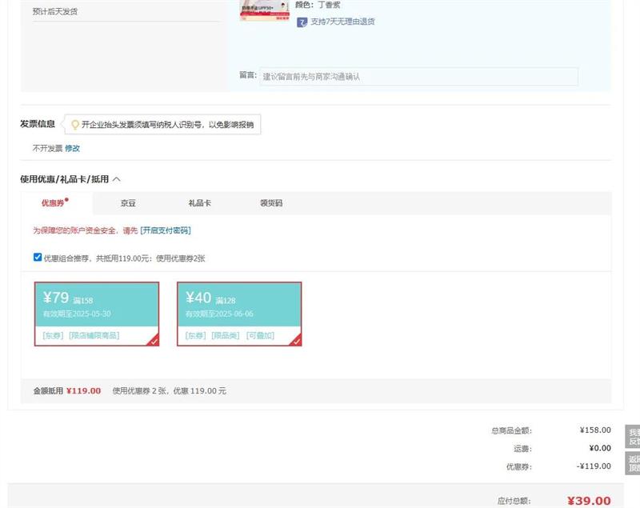Image resolution: width=640 pixels, height=508 pixels.
Task: Select the 优惠券 tab
Action: [x=54, y=203]
